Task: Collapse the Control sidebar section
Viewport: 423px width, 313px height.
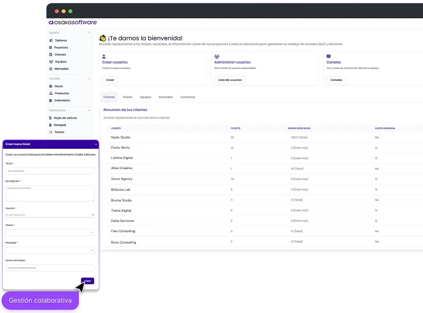Action: click(x=89, y=79)
